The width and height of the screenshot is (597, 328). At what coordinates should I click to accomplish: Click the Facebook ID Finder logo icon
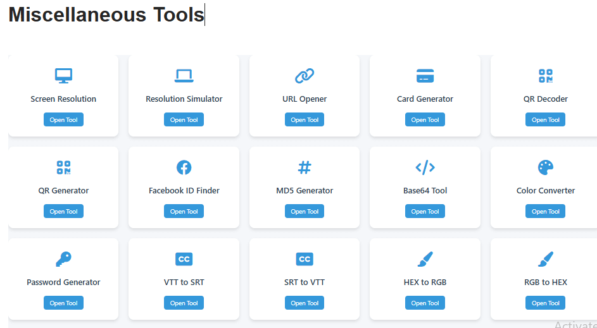(x=184, y=167)
